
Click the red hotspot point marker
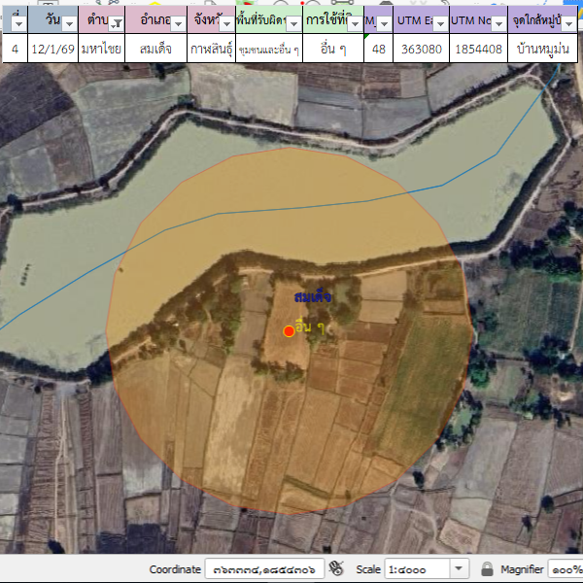(x=289, y=331)
